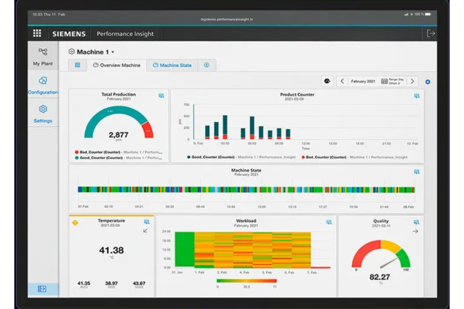Click the next period chevron beside February 2021

coord(413,81)
